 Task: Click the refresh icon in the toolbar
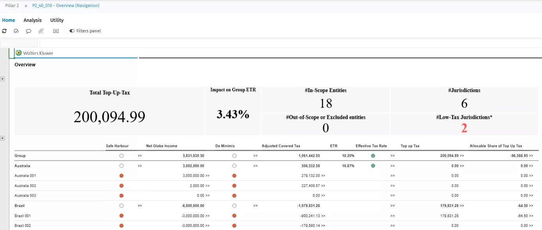pos(4,31)
